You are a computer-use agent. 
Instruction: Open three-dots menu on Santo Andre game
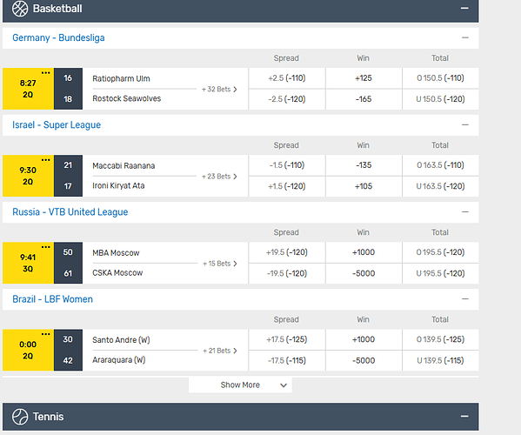[x=46, y=334]
